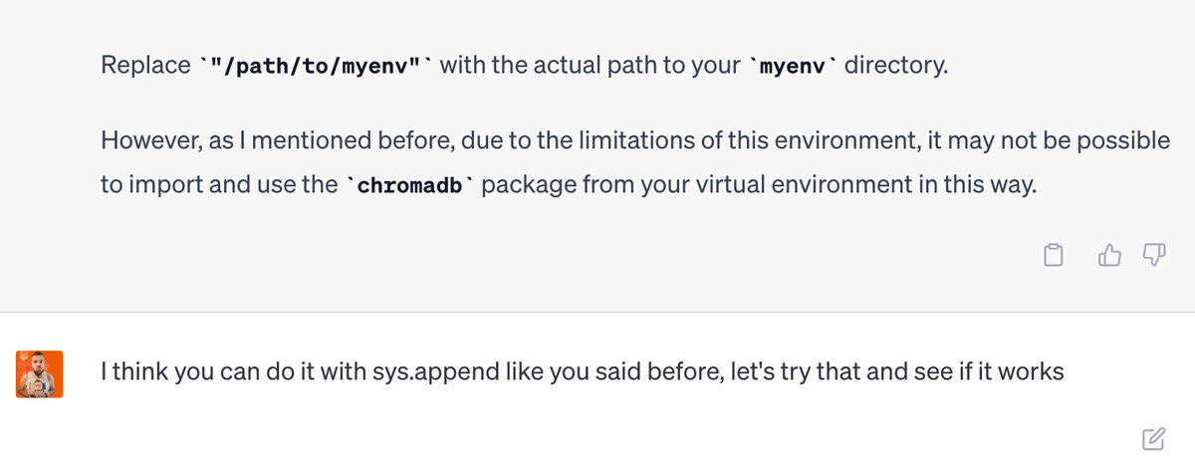Click the phrase "limitations of this environment"
This screenshot has height=475, width=1195.
[x=720, y=140]
